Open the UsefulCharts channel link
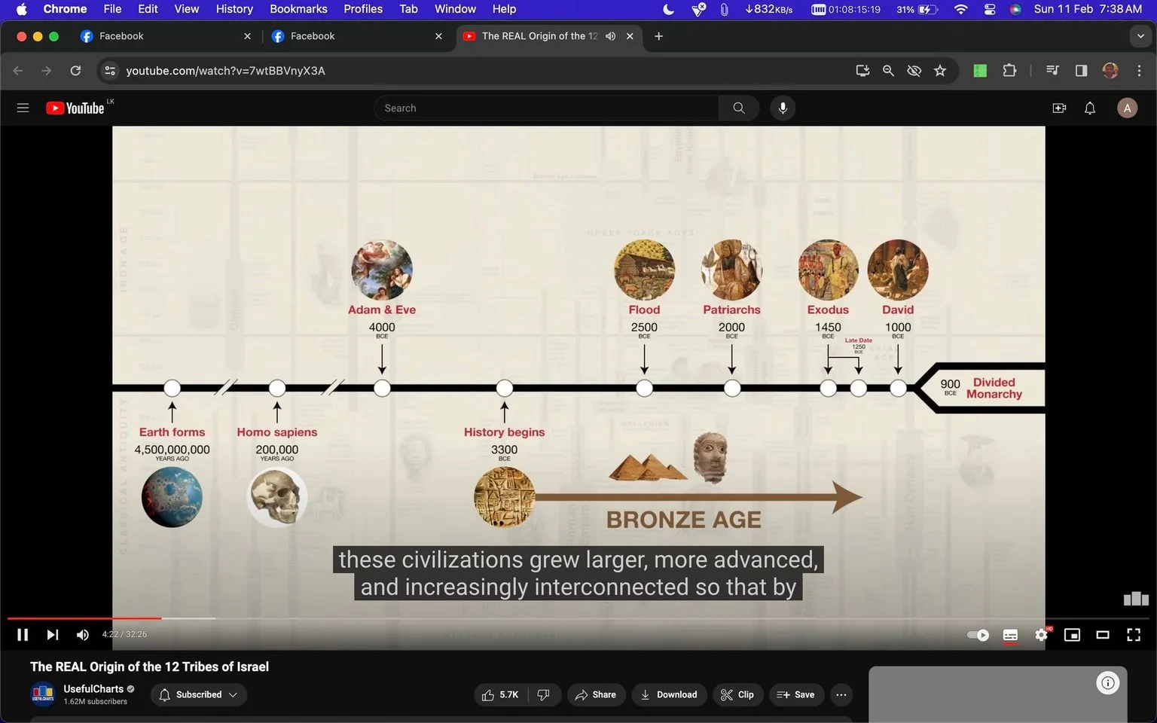This screenshot has height=723, width=1157. (93, 688)
